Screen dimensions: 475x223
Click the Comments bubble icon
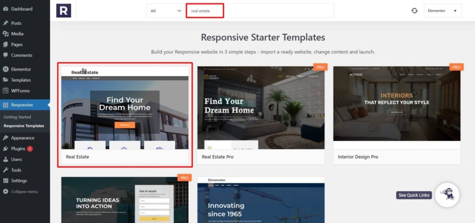(x=6, y=55)
